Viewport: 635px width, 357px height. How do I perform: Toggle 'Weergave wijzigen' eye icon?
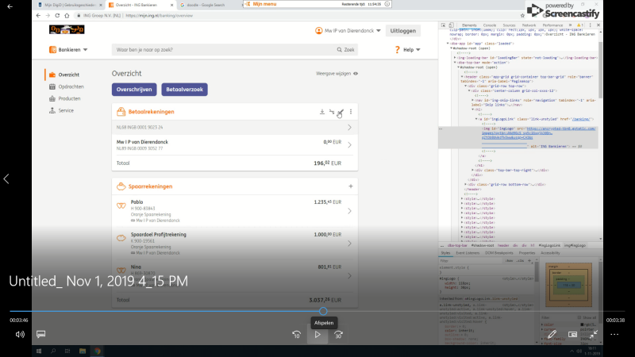click(x=356, y=73)
